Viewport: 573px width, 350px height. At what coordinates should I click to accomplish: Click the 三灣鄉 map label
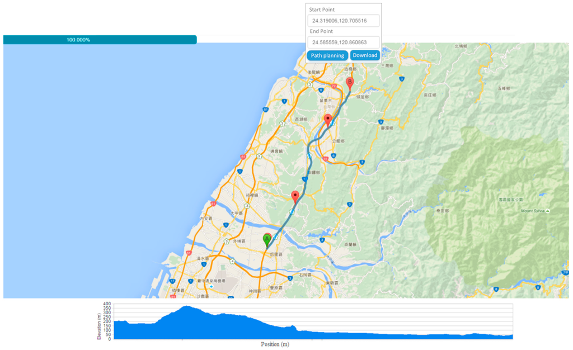(387, 65)
